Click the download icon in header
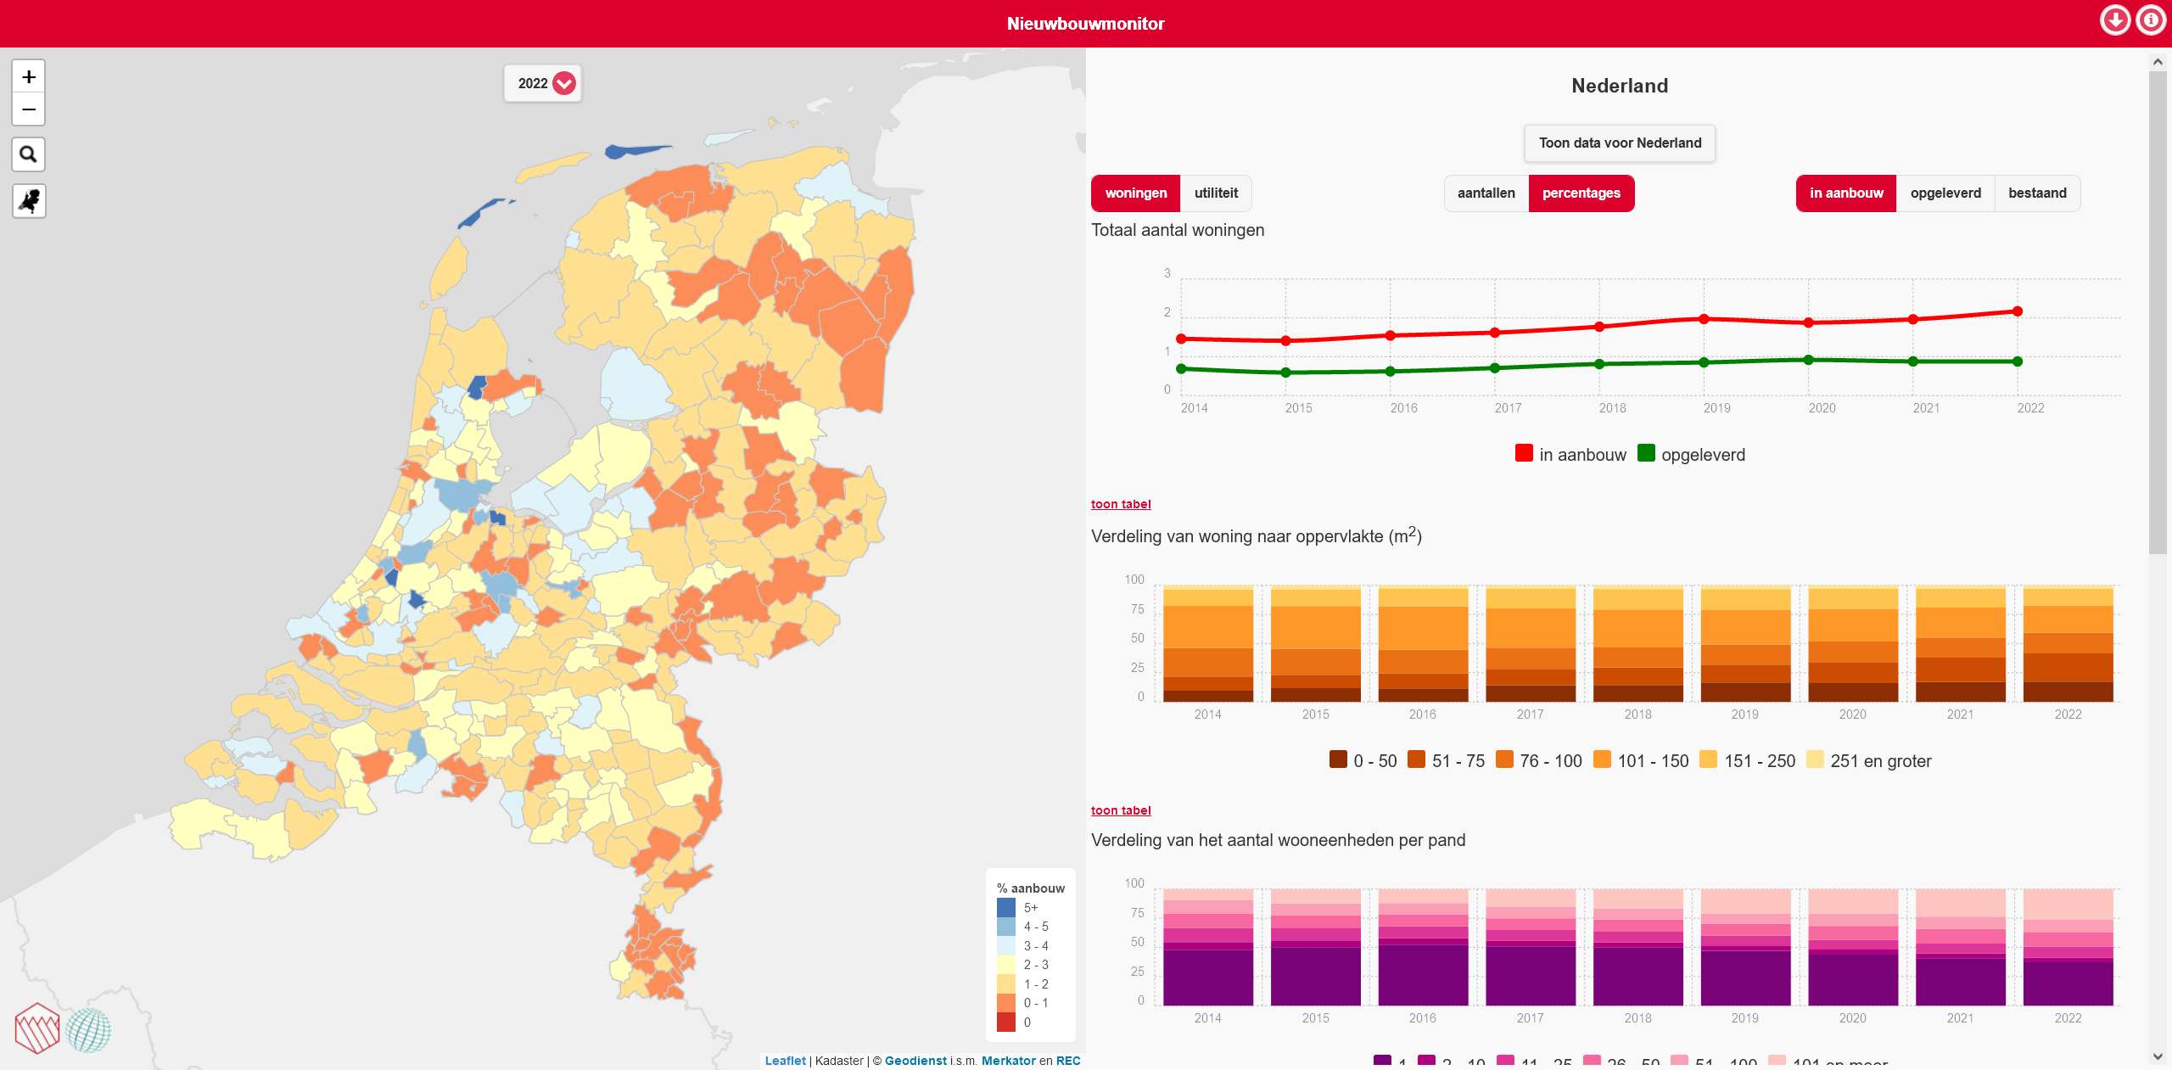 point(2115,20)
